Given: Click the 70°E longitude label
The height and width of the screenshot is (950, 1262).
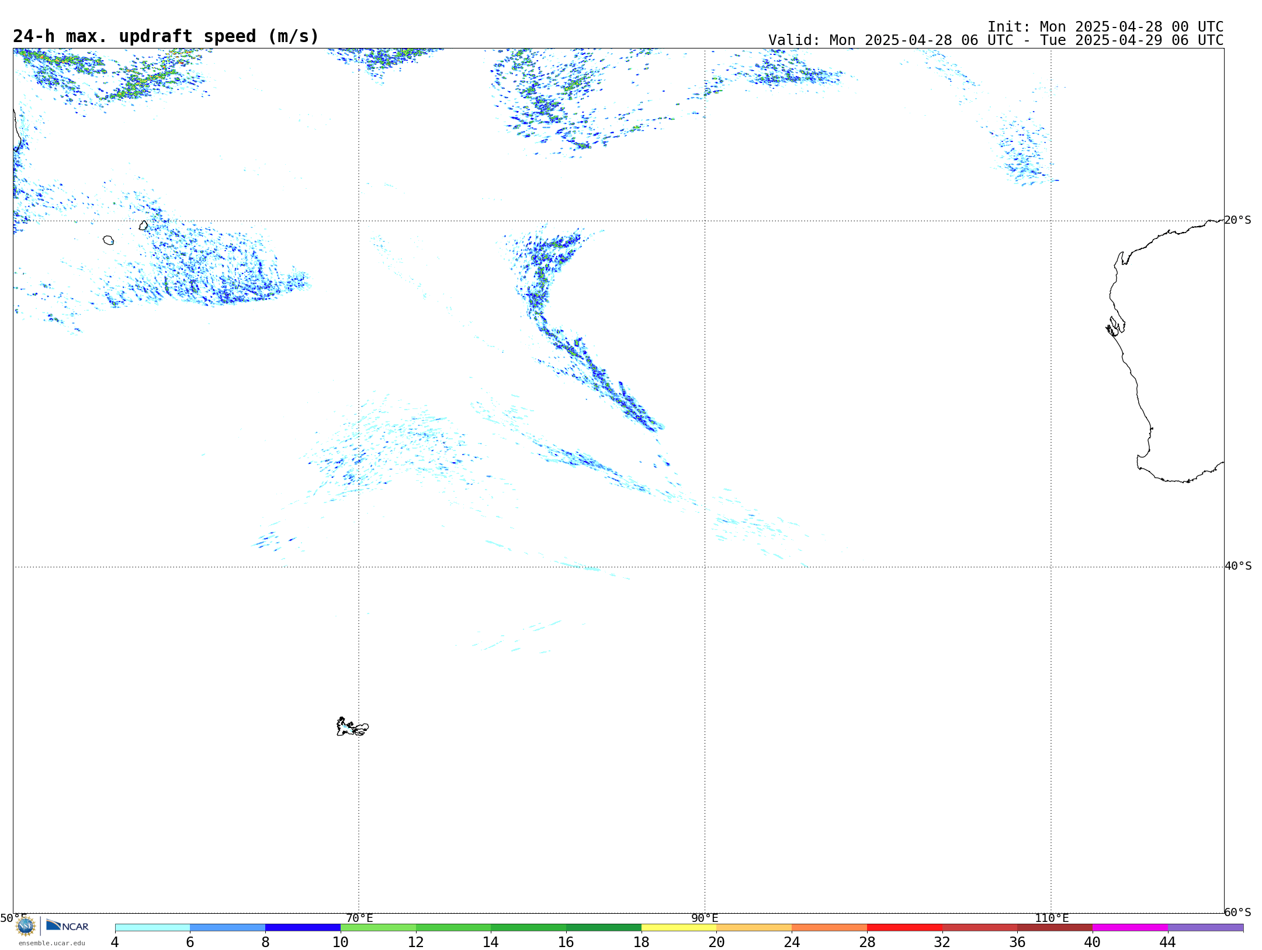Looking at the screenshot, I should (x=359, y=918).
